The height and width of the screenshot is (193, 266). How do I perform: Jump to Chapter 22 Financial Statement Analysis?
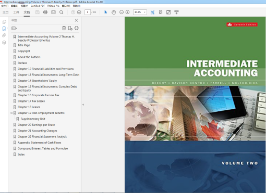point(42,137)
